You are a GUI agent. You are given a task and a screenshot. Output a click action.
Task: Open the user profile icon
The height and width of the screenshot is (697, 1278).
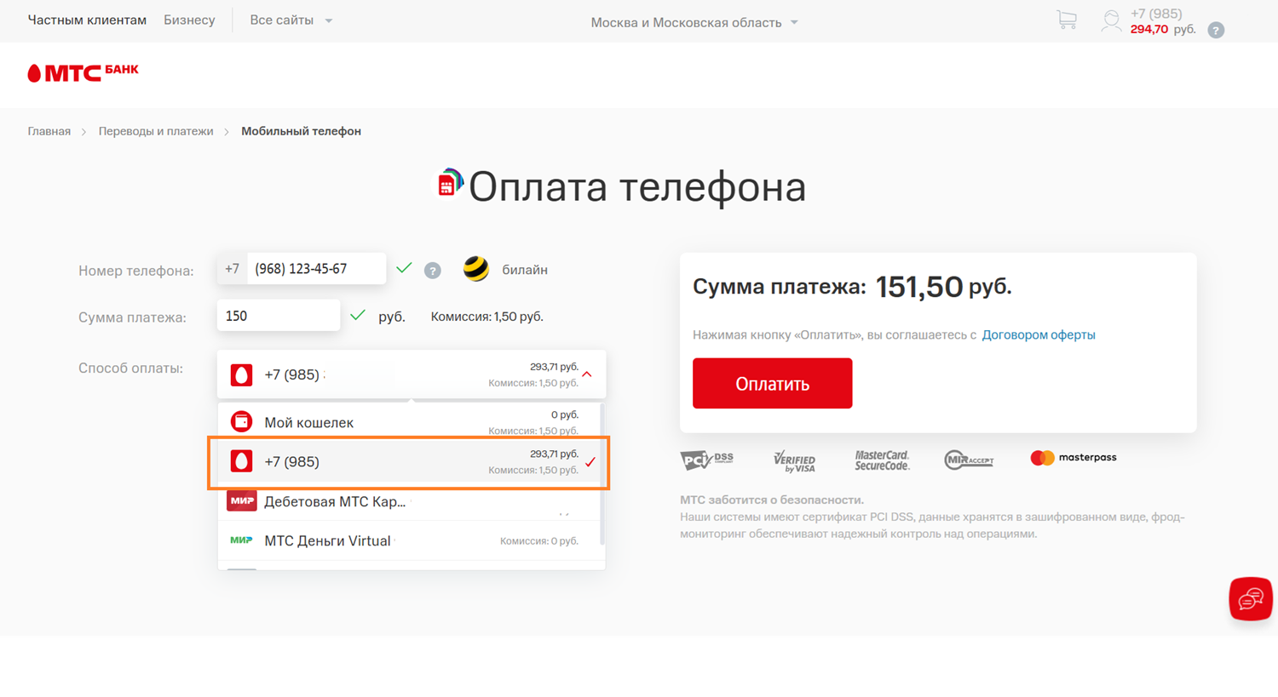1111,20
